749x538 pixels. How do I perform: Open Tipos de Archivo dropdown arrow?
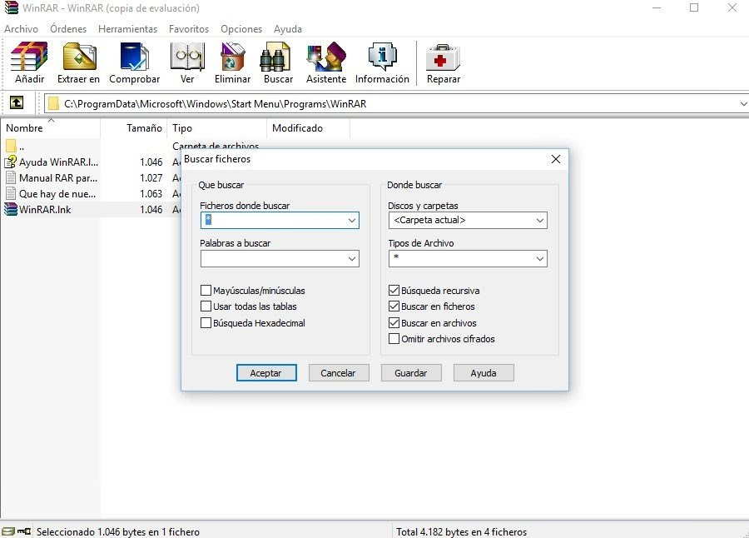pos(540,259)
